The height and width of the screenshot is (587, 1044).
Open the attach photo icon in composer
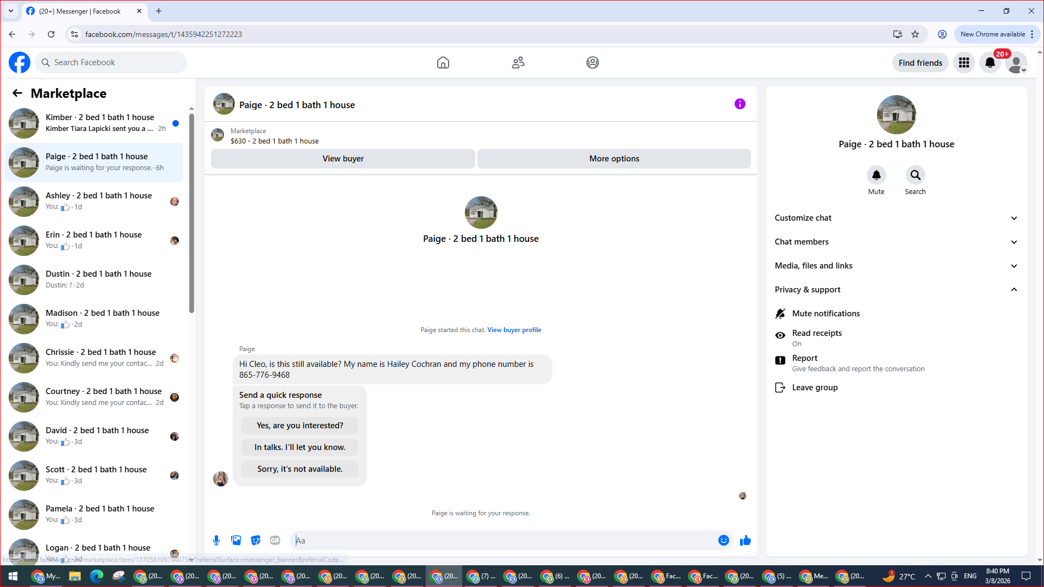pyautogui.click(x=236, y=540)
